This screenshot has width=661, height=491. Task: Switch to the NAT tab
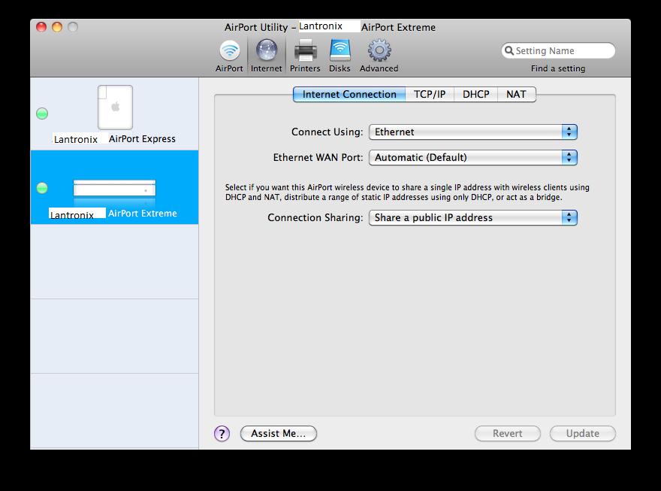pyautogui.click(x=516, y=94)
